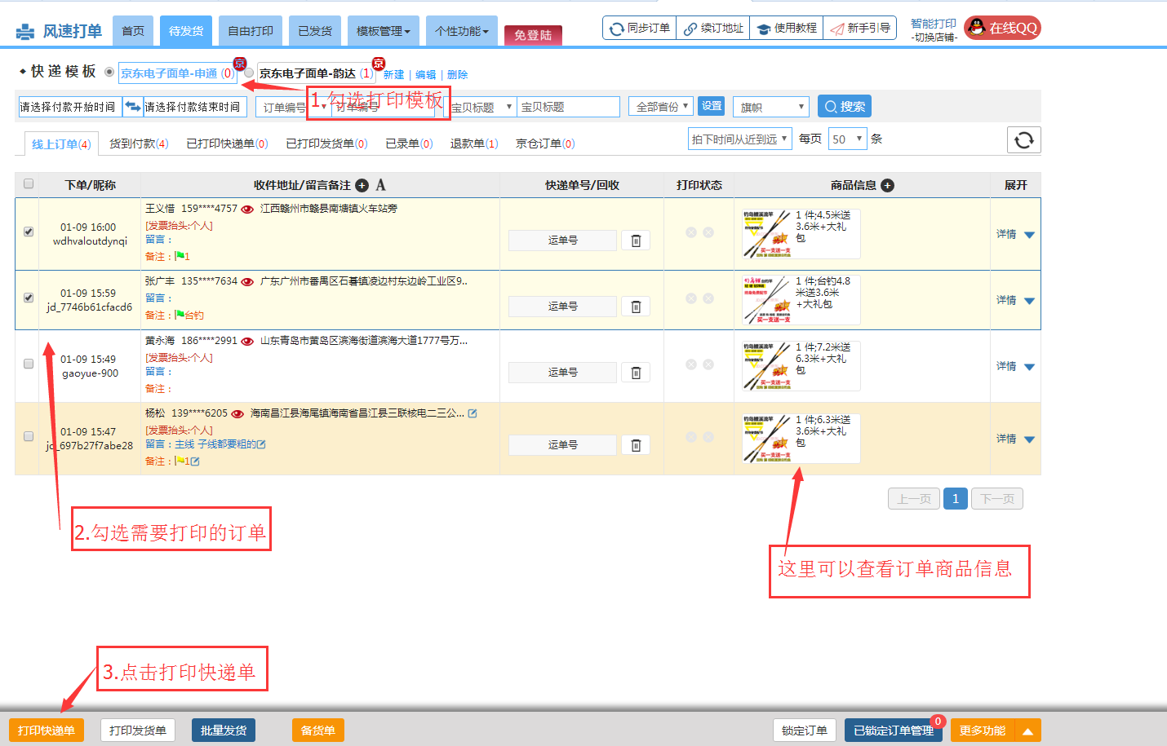Edit the buyer message 主线 子线都要粗的
This screenshot has width=1167, height=746.
click(x=261, y=444)
